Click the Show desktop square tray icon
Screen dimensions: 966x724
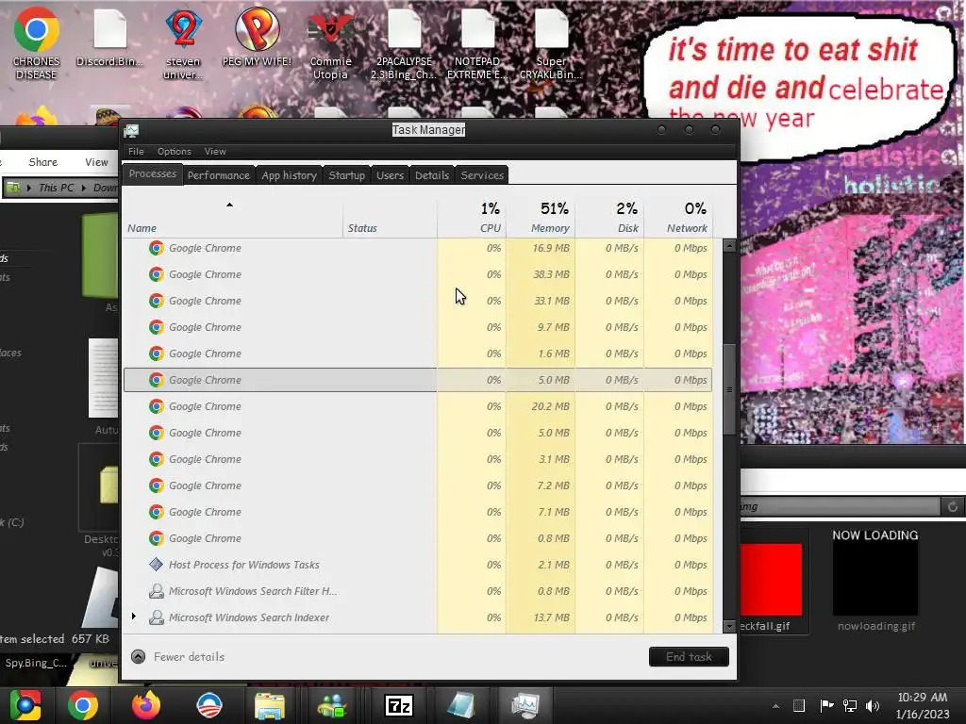[x=799, y=705]
